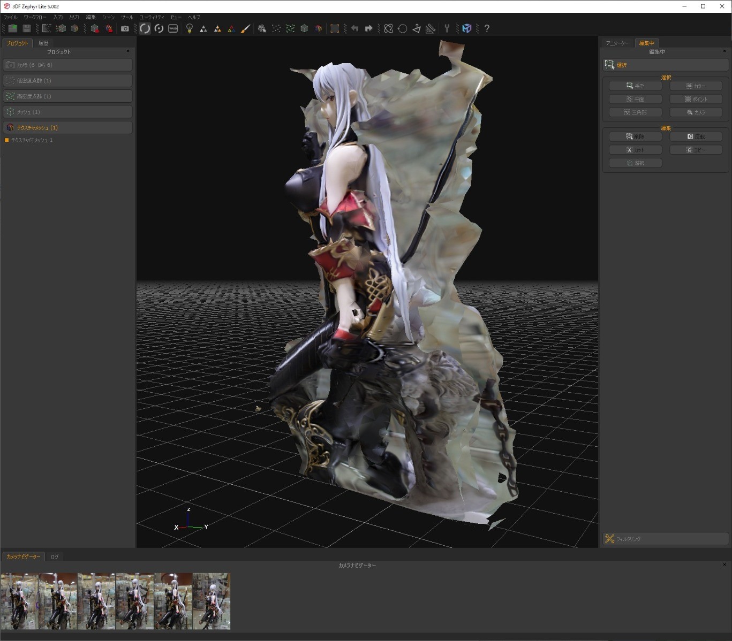Viewport: 732px width, 641px height.
Task: Activate the orbit navigation mode icon
Action: 145,28
